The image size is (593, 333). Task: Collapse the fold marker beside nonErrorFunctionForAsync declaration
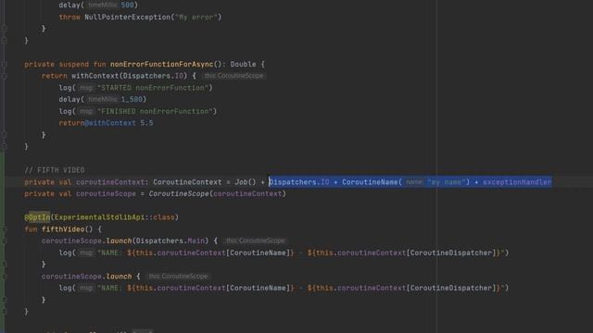point(4,65)
